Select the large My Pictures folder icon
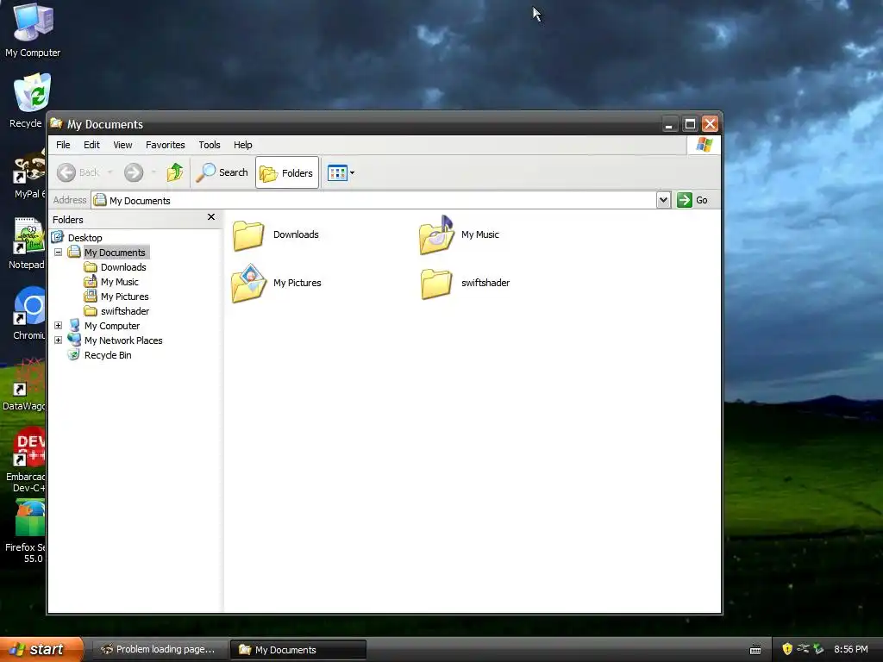883x662 pixels. (248, 283)
